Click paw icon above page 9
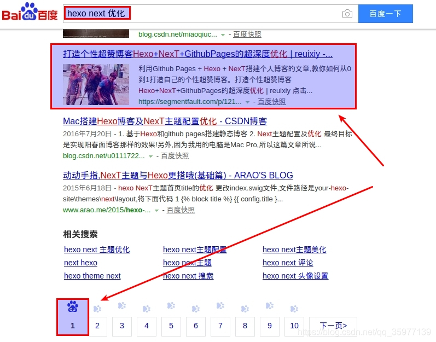 (270, 306)
